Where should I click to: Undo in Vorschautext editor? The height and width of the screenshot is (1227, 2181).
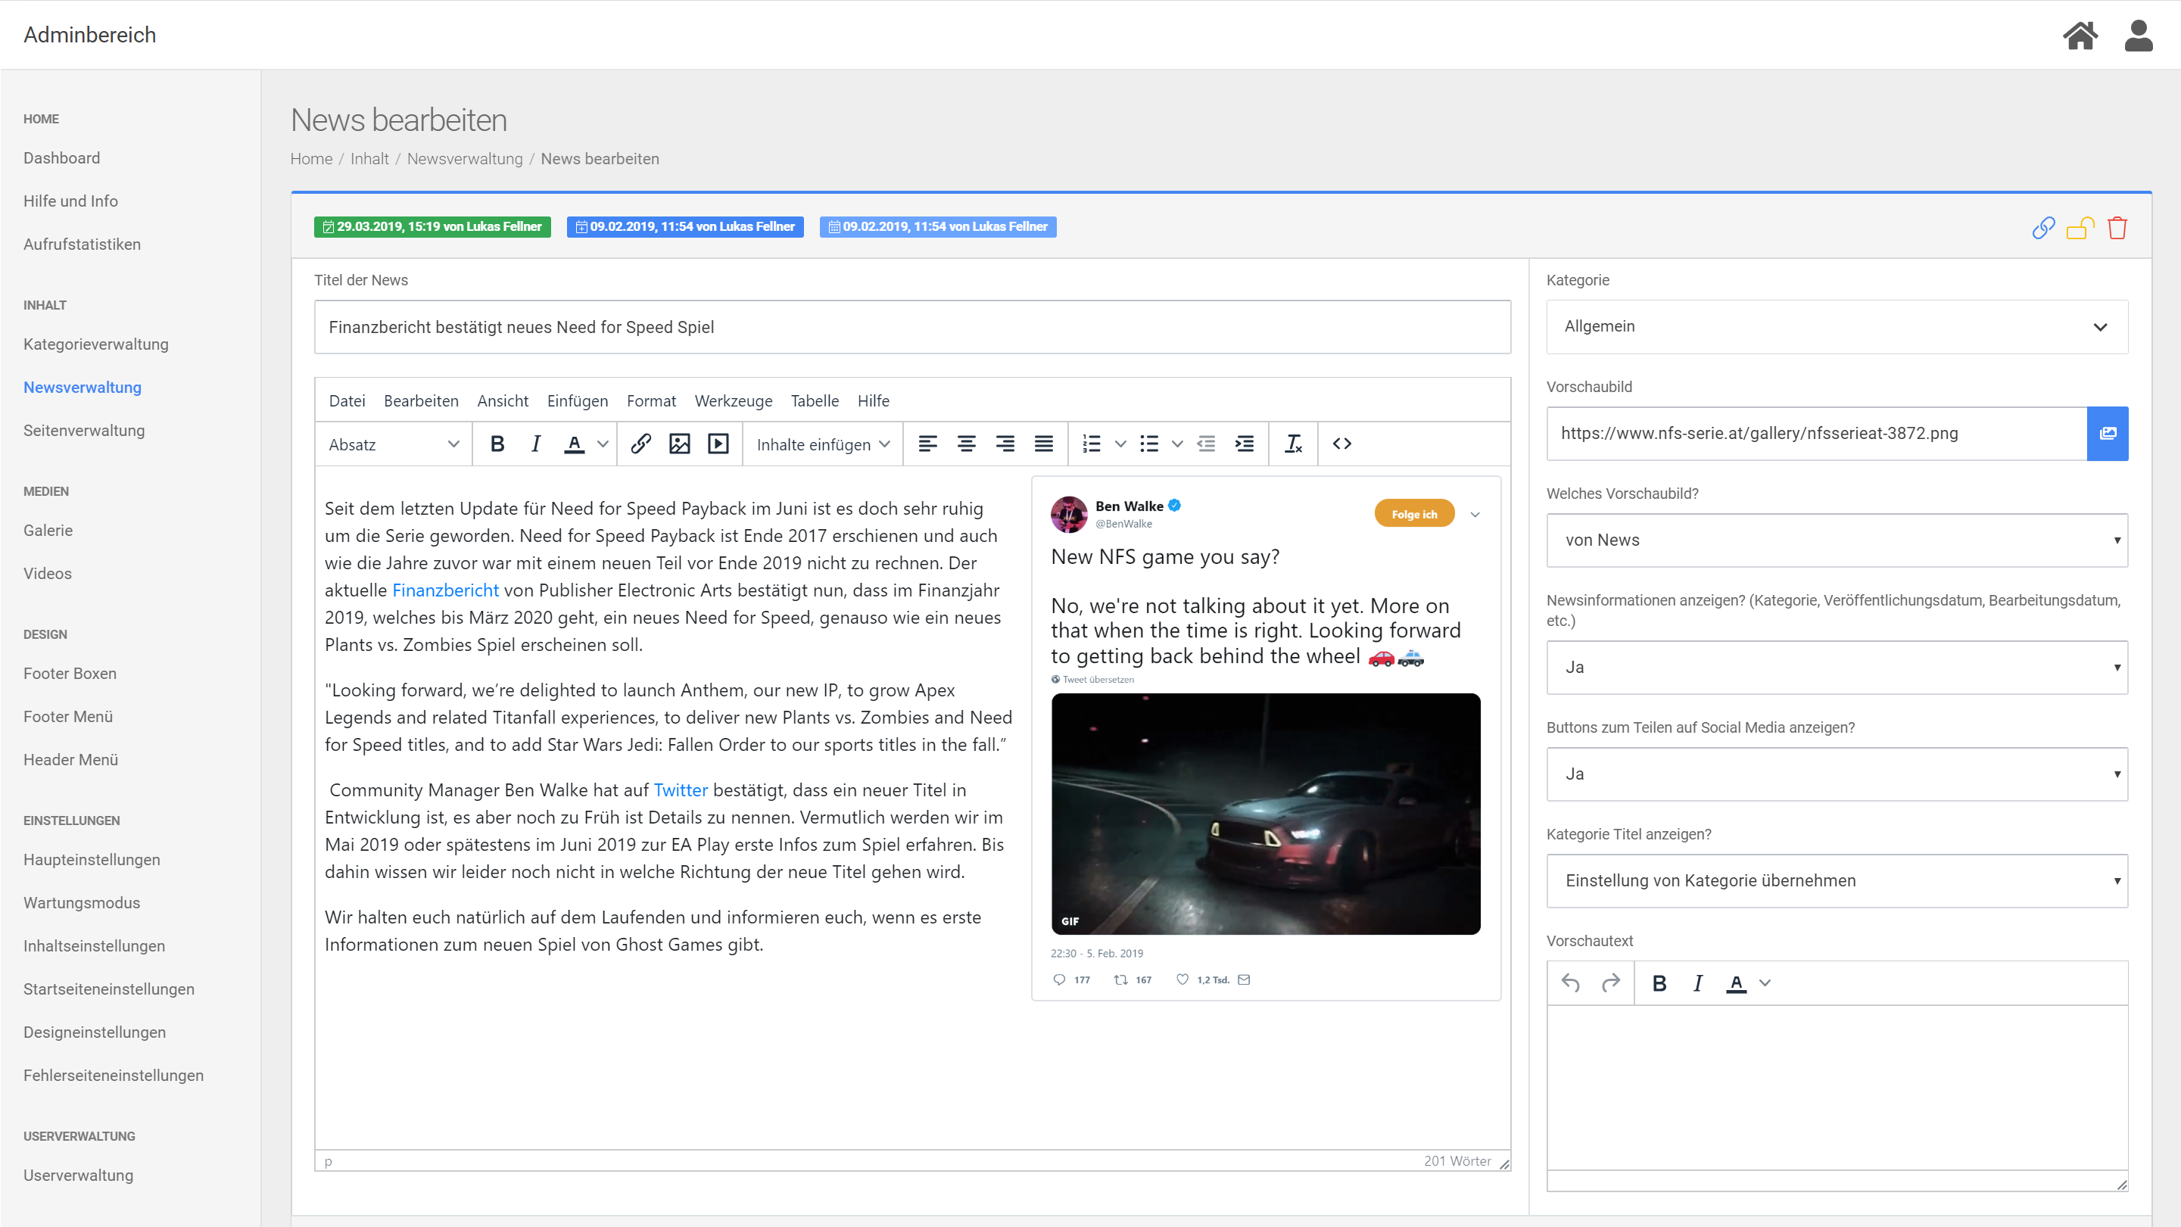coord(1571,983)
